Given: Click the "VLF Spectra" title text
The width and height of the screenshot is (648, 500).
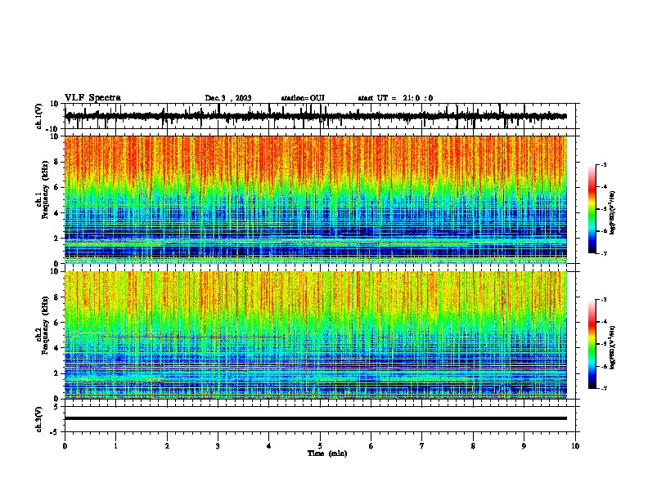Looking at the screenshot, I should pyautogui.click(x=92, y=98).
